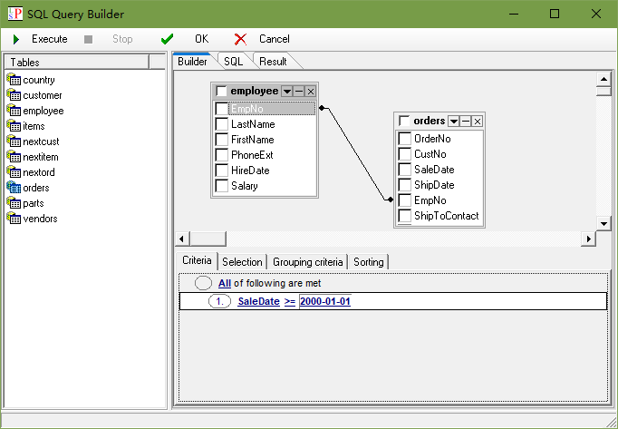Close the employee table box
Image resolution: width=618 pixels, height=429 pixels.
coord(310,92)
